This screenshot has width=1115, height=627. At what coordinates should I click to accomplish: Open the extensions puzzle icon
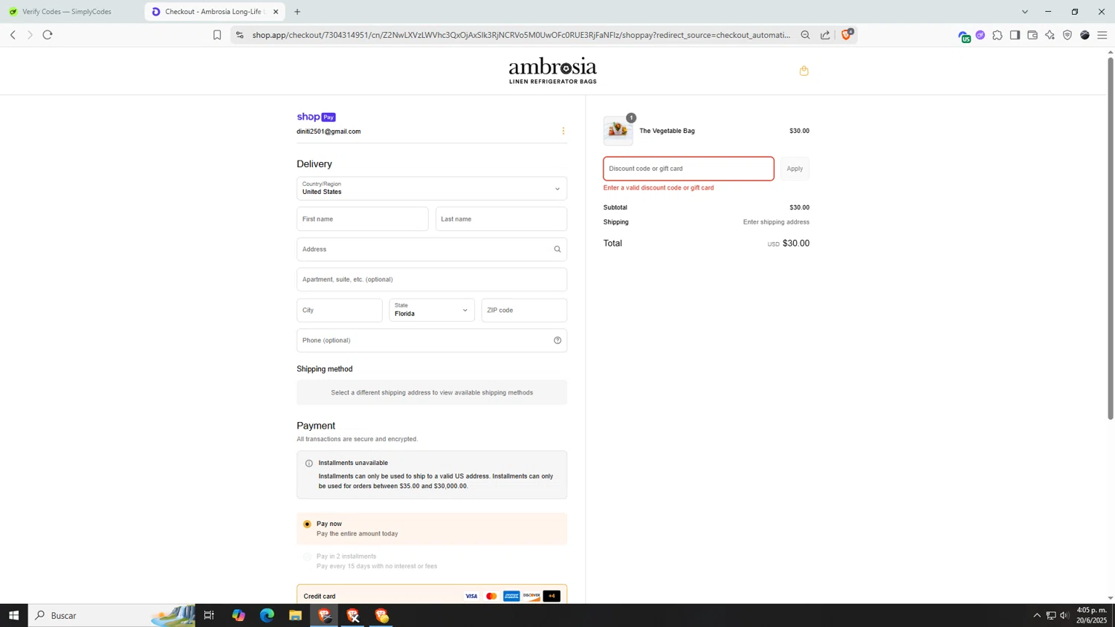pos(998,35)
